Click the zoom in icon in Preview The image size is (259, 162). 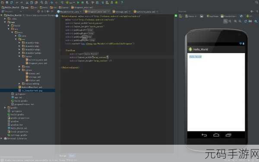(x=235, y=21)
